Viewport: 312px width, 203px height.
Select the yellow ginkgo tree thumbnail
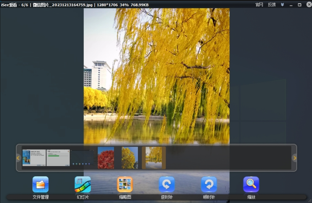[129, 158]
